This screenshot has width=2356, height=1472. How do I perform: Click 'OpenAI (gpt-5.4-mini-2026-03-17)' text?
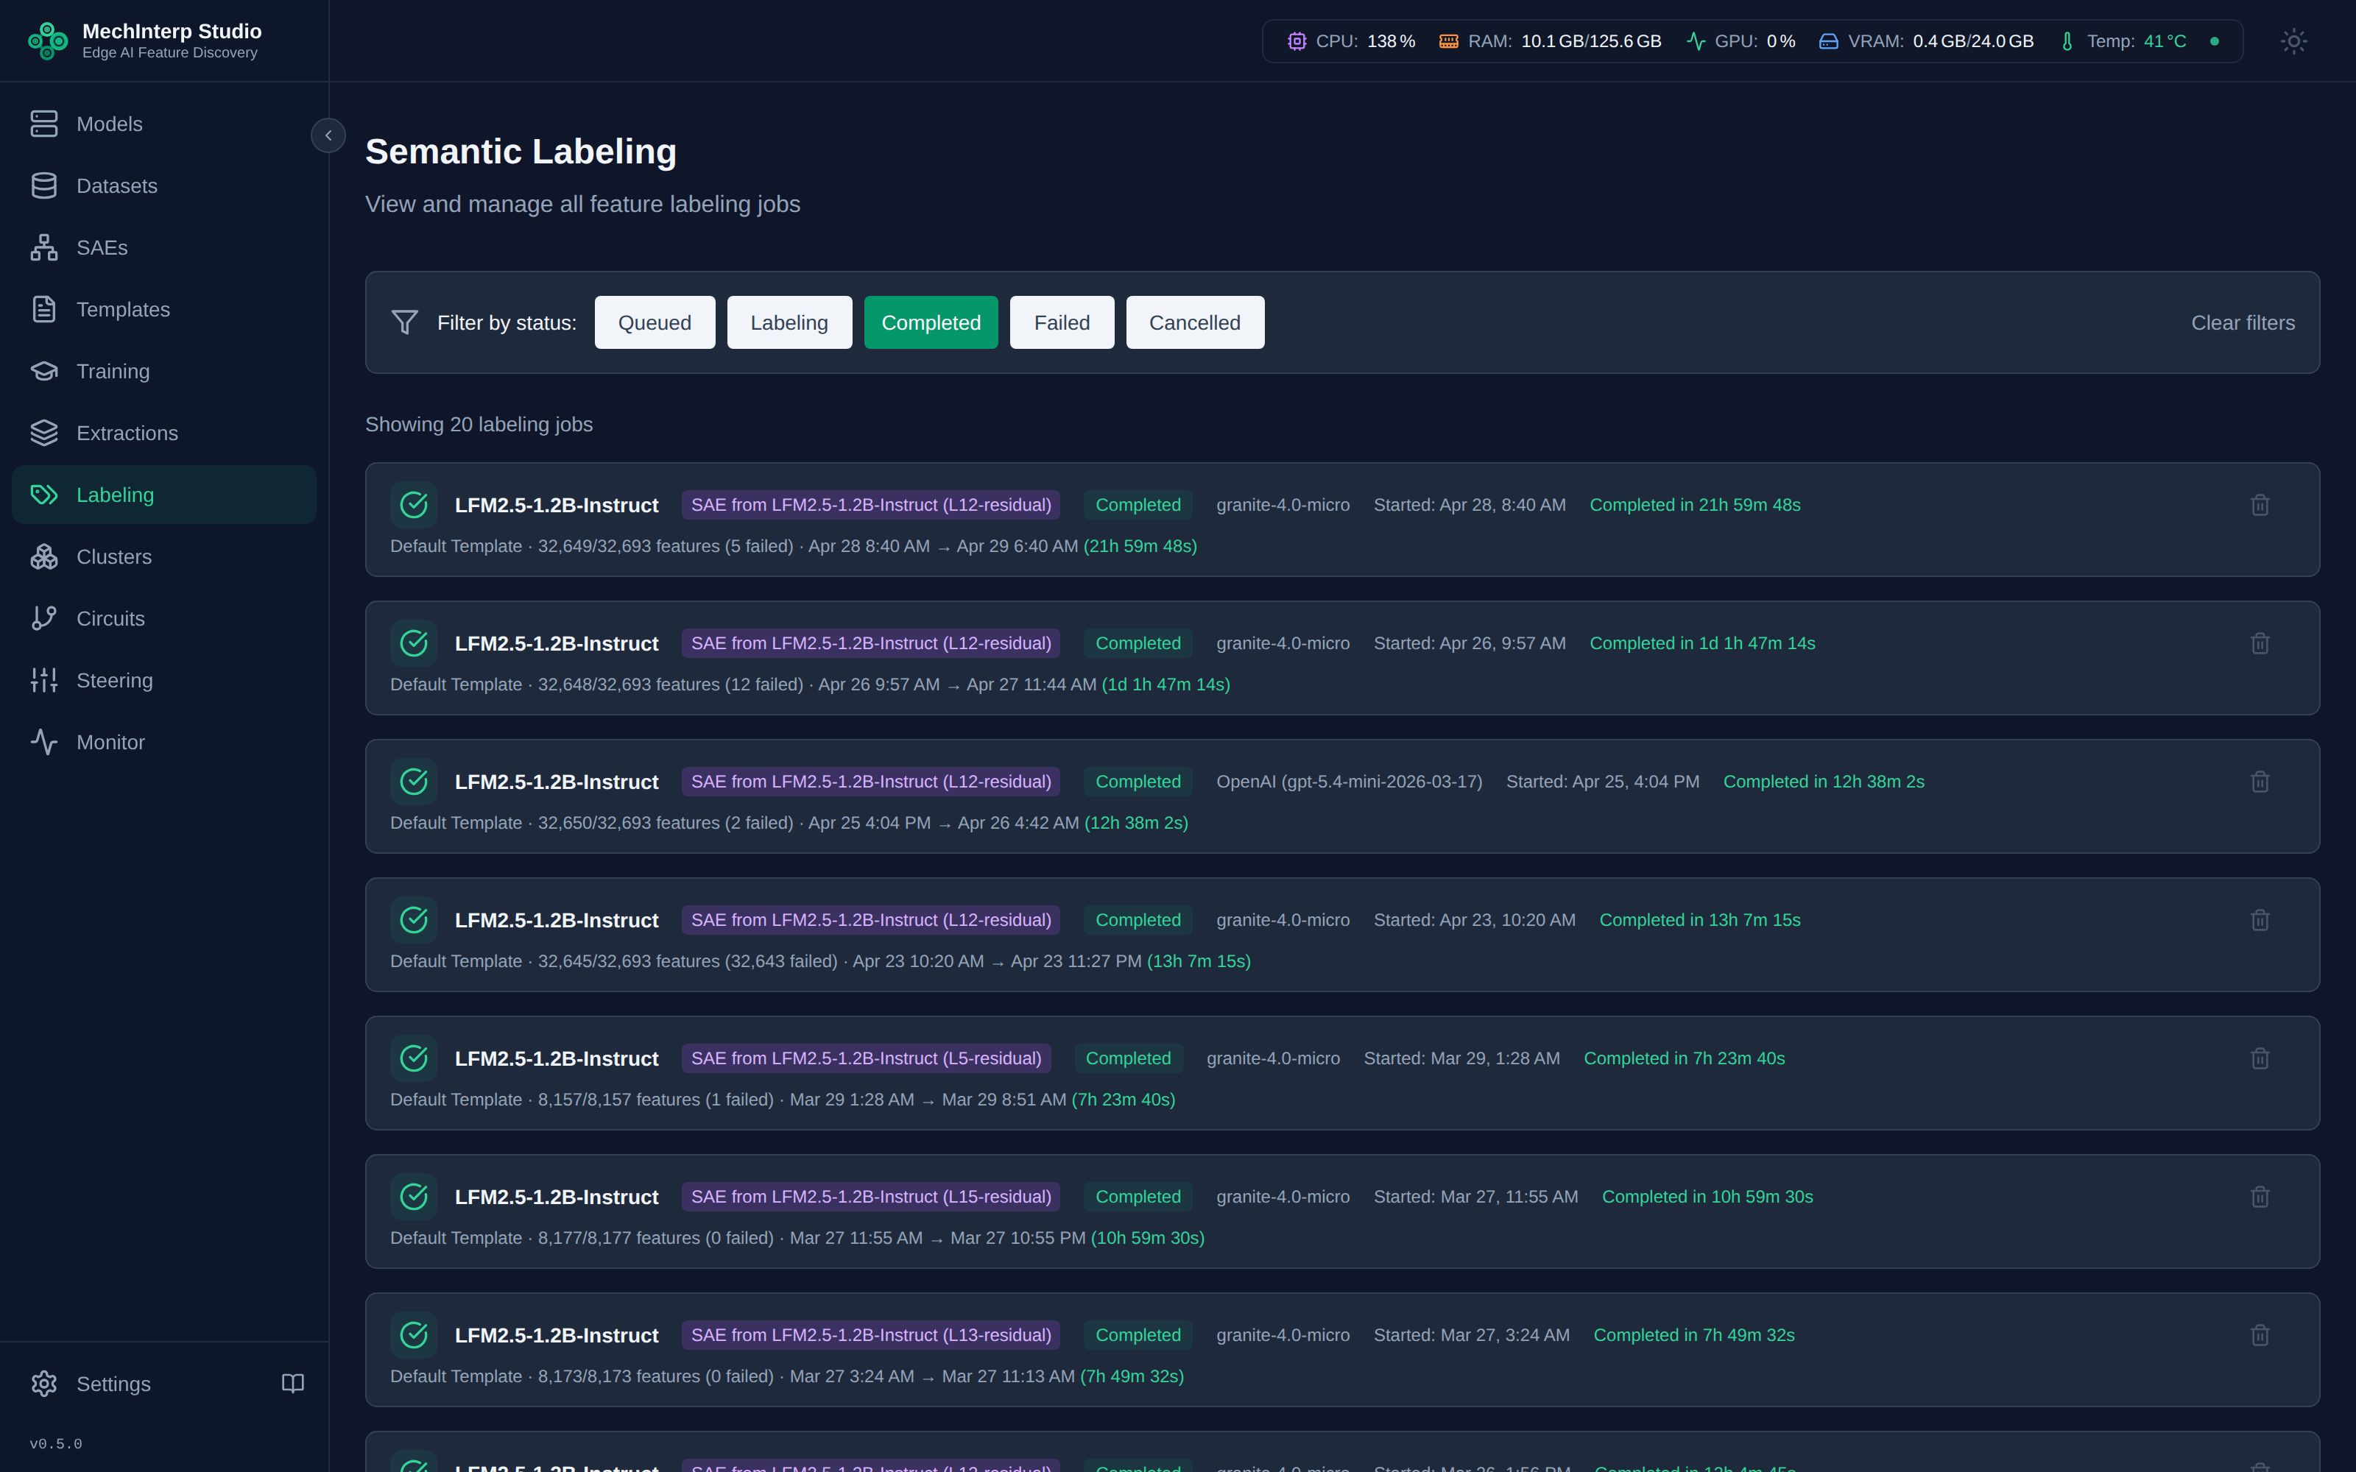click(x=1348, y=782)
